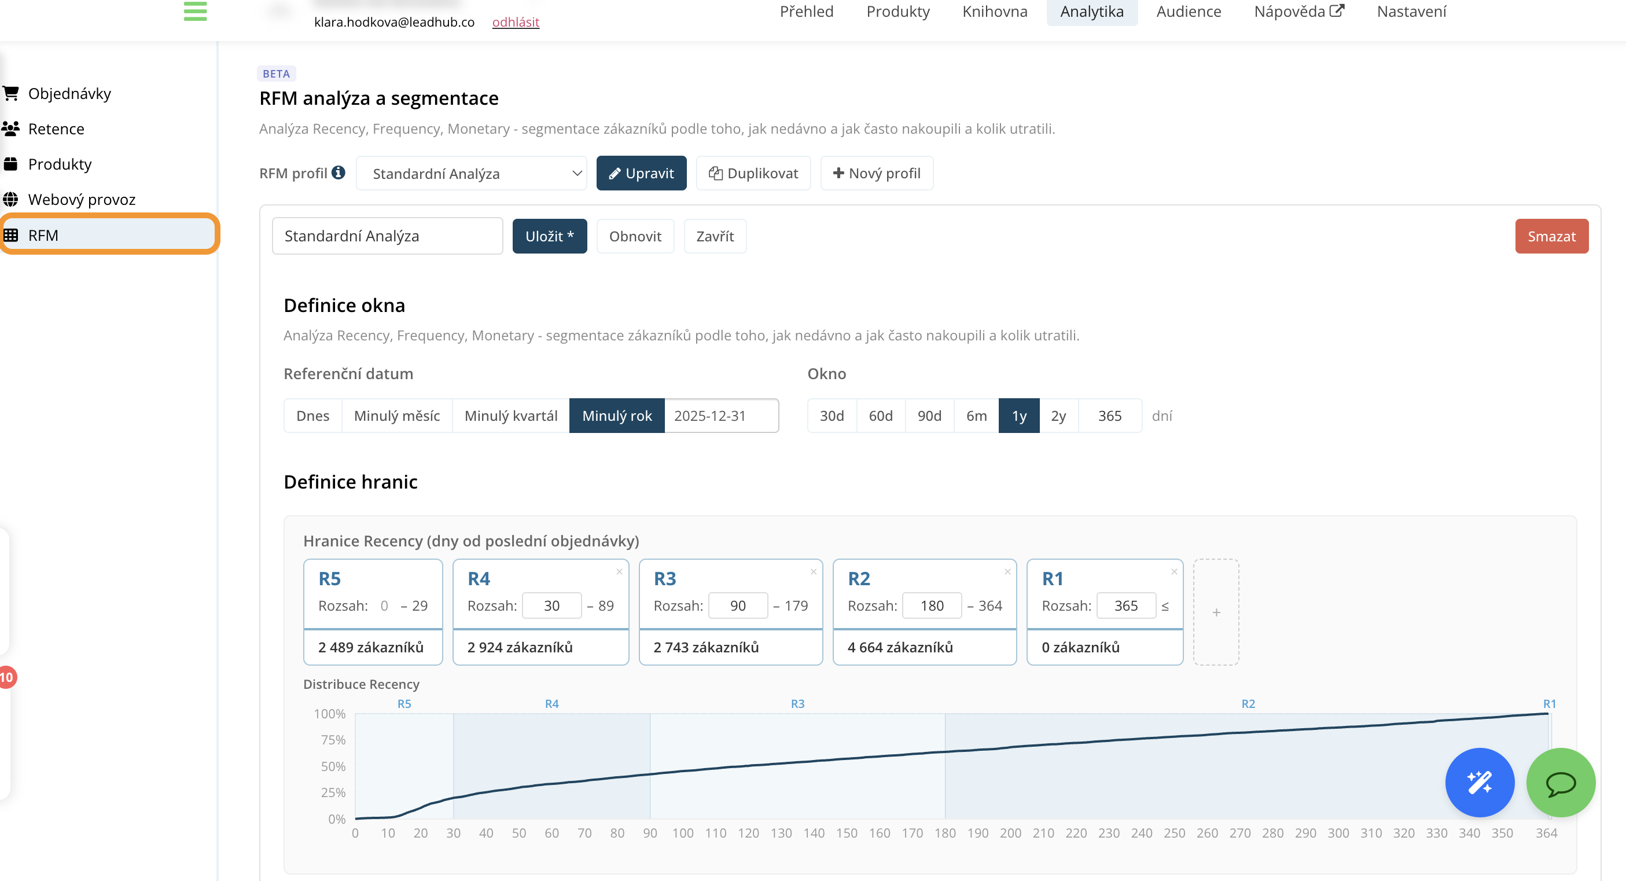Click the Uložit save button
Image resolution: width=1626 pixels, height=881 pixels.
pyautogui.click(x=549, y=236)
